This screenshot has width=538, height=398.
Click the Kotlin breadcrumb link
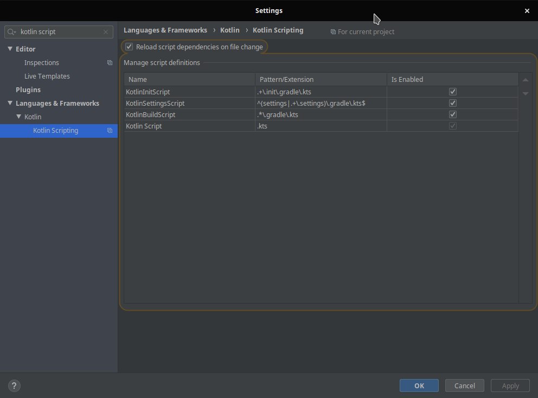pos(230,30)
